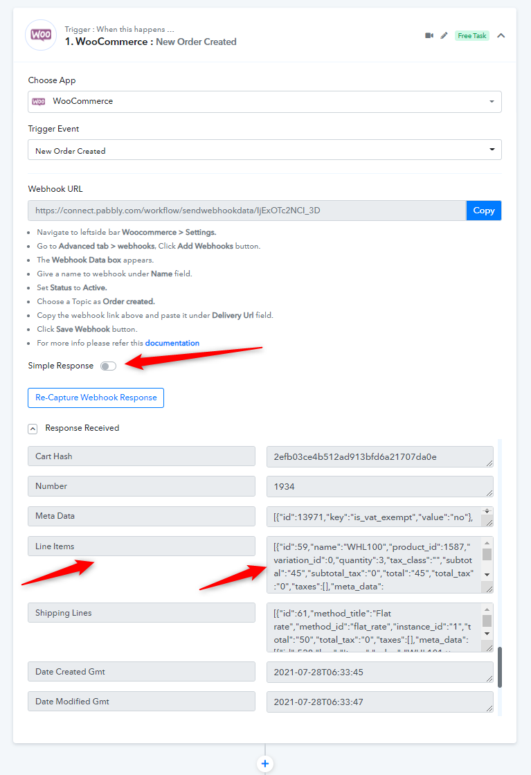Click the Copy webhook URL button
This screenshot has height=775, width=531.
point(484,211)
